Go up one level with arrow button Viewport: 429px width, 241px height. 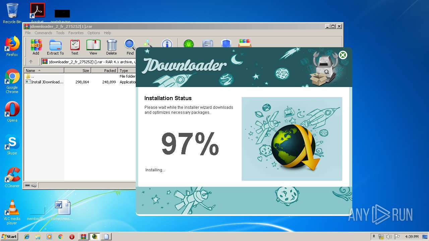pyautogui.click(x=31, y=62)
